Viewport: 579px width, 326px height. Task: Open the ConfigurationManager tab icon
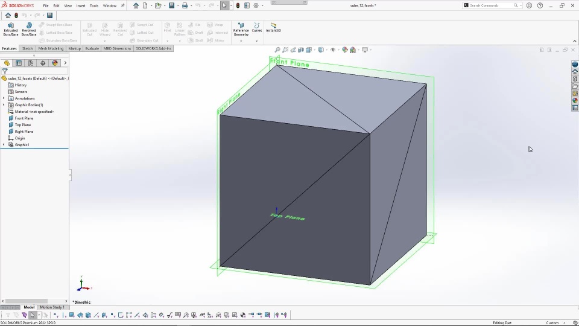click(31, 63)
